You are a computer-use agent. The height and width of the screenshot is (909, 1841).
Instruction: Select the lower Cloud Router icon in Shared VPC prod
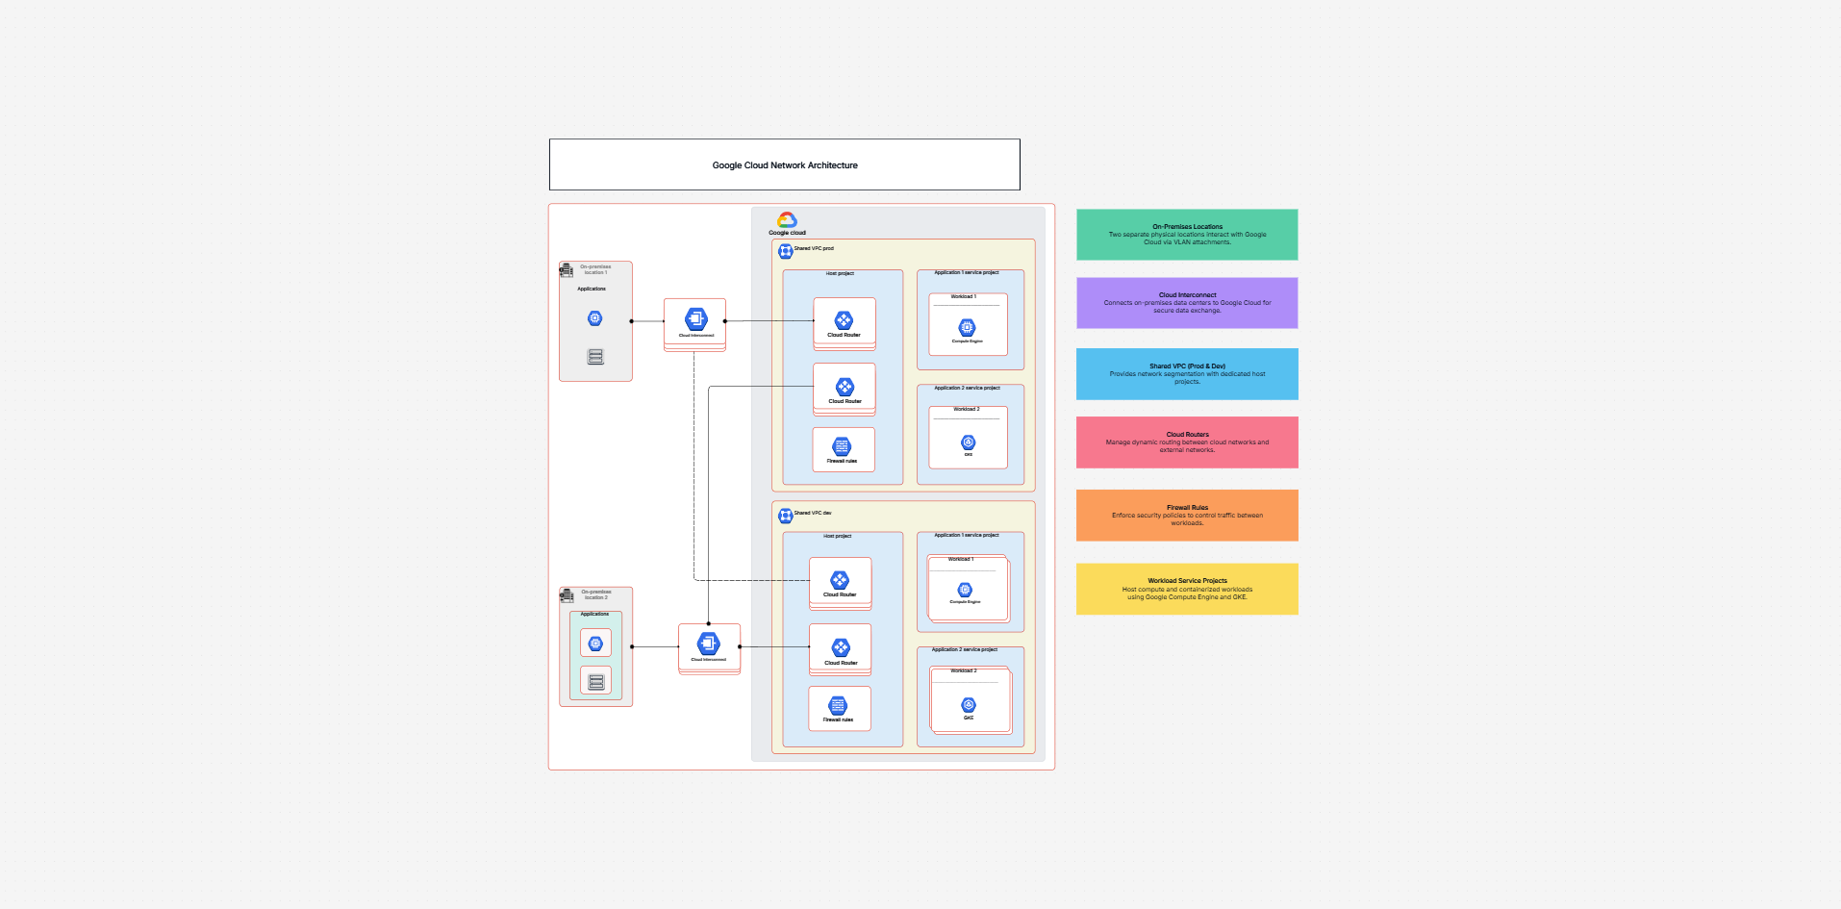tap(845, 387)
